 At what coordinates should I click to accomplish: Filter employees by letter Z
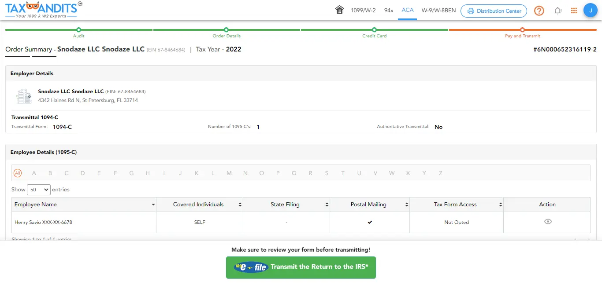coord(440,173)
